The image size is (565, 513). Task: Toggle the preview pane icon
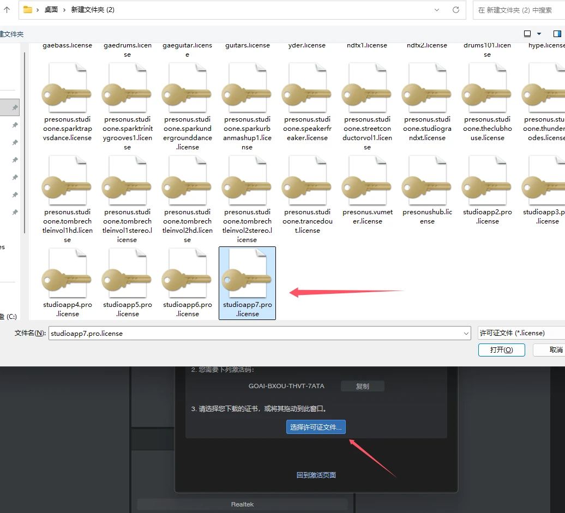pyautogui.click(x=557, y=34)
